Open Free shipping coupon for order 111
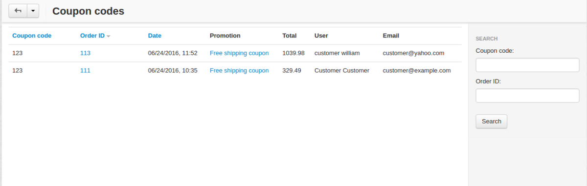Screen dimensions: 587x186 [x=239, y=70]
